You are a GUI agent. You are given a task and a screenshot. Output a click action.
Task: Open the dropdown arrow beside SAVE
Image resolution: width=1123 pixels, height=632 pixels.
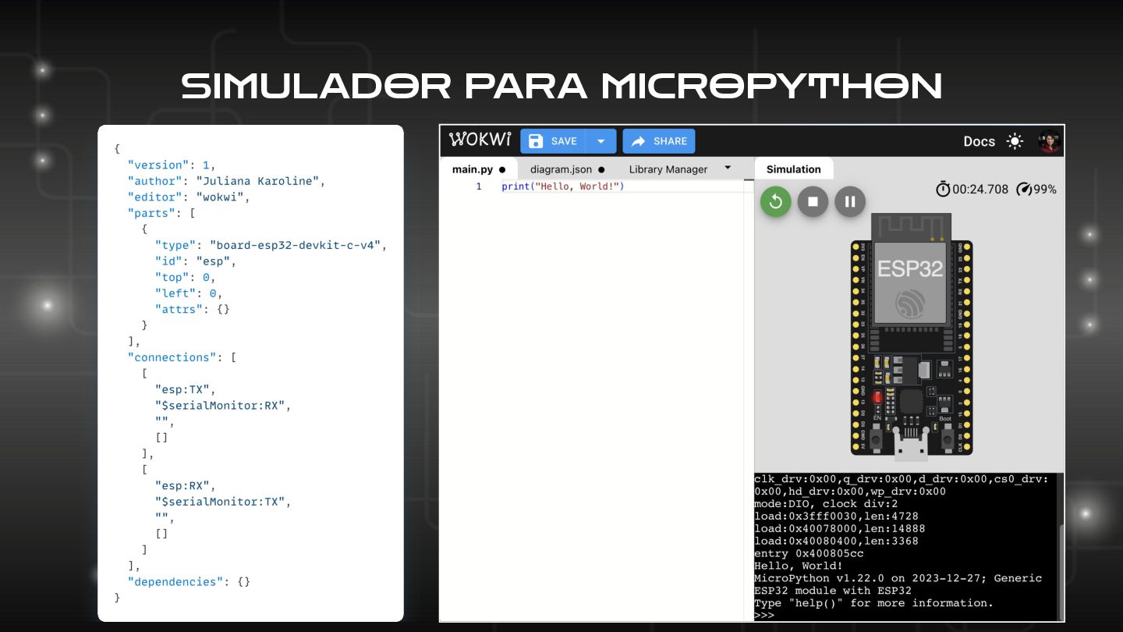click(x=600, y=141)
